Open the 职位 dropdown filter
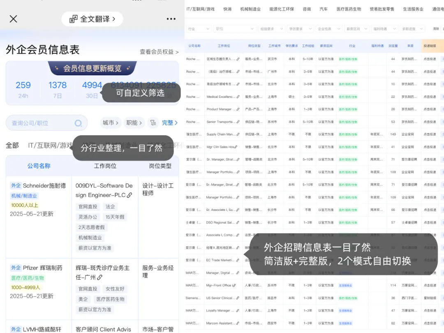 (235, 29)
